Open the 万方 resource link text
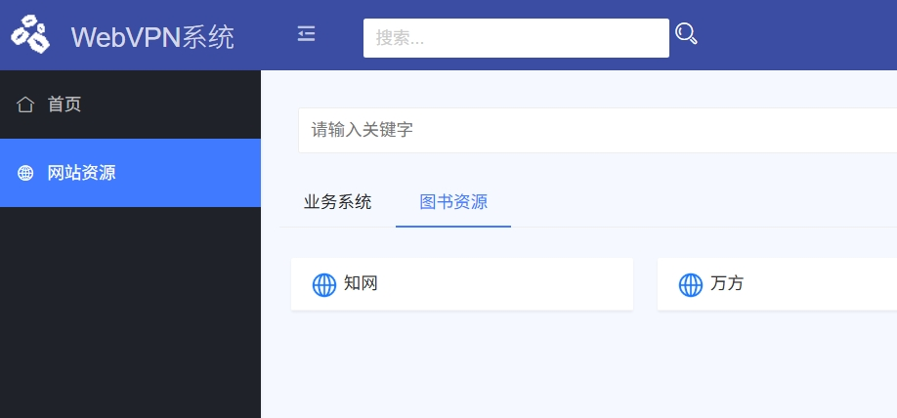897x418 pixels. (x=727, y=284)
